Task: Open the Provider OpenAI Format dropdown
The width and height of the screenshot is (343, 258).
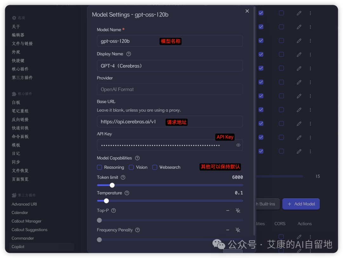Action: click(170, 89)
